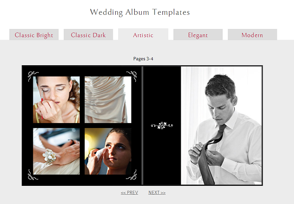Screen dimensions: 294x204
Task: Click the top-left corner flourish ornament
Action: [33, 76]
